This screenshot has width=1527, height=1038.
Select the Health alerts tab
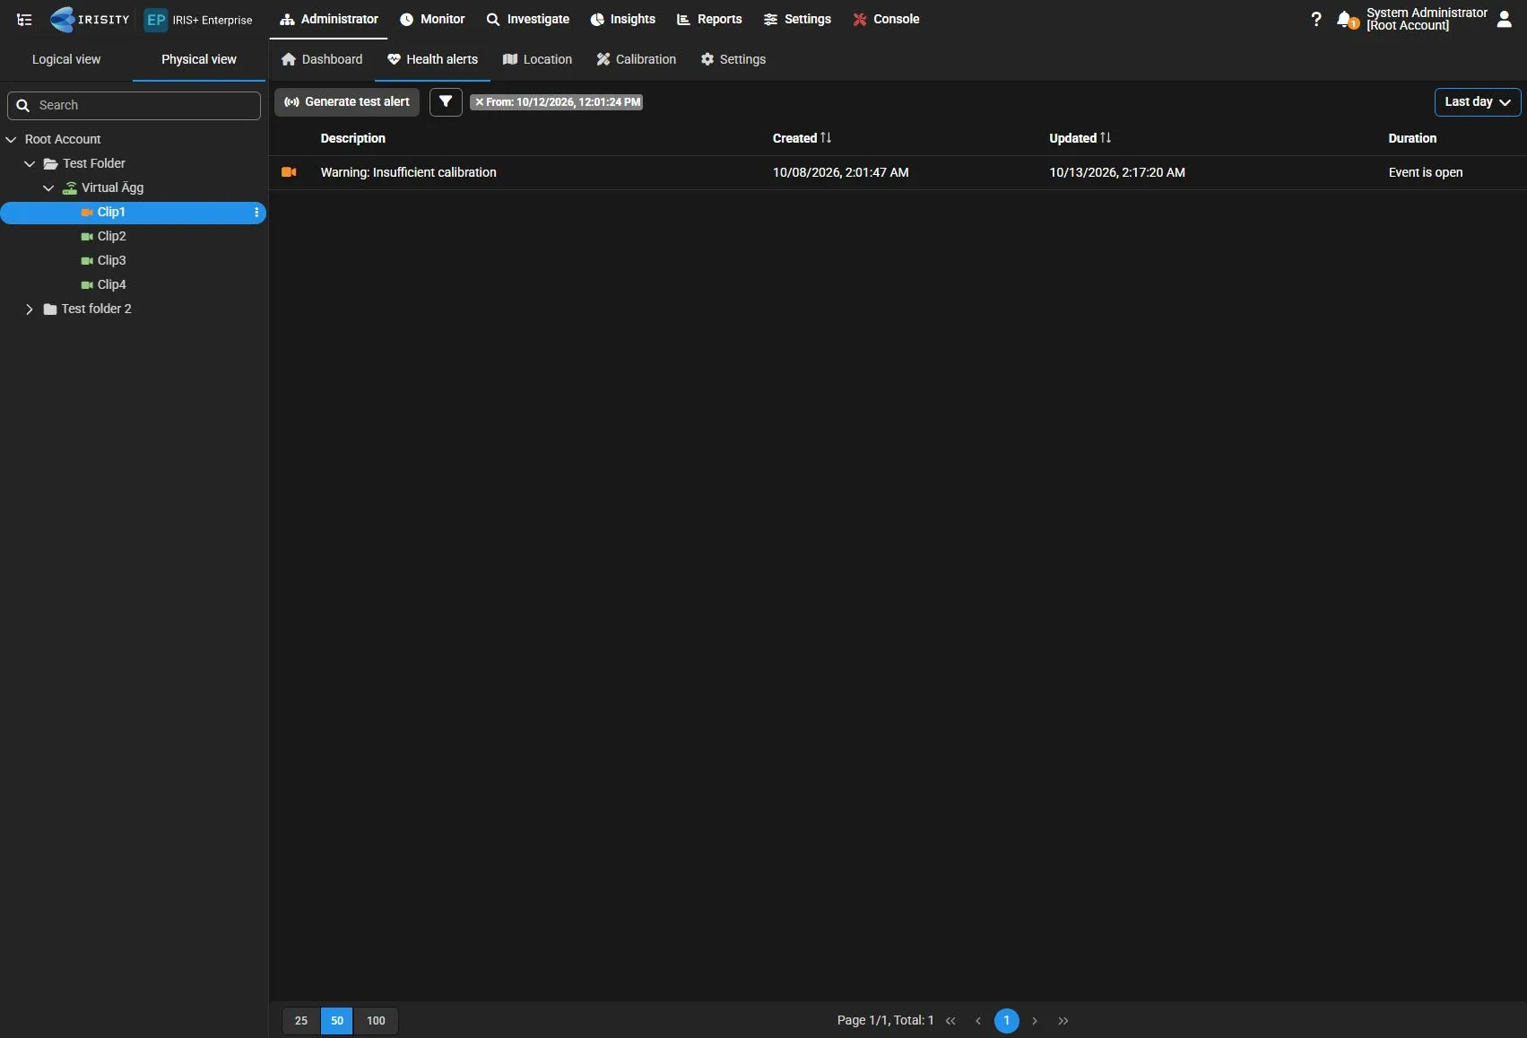click(x=433, y=59)
